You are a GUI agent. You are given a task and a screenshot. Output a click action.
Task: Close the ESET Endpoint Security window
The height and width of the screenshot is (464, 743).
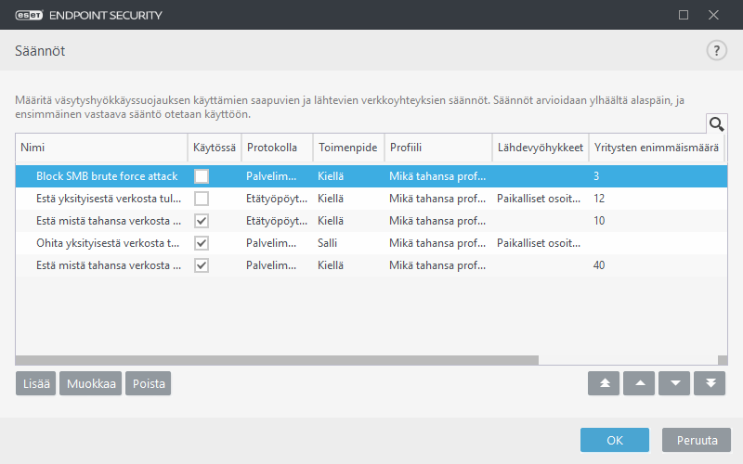pyautogui.click(x=713, y=15)
